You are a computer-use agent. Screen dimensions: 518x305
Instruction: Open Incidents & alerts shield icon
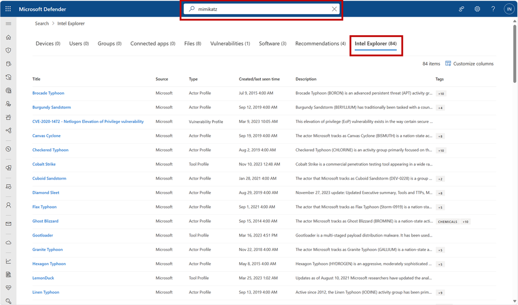click(x=8, y=50)
